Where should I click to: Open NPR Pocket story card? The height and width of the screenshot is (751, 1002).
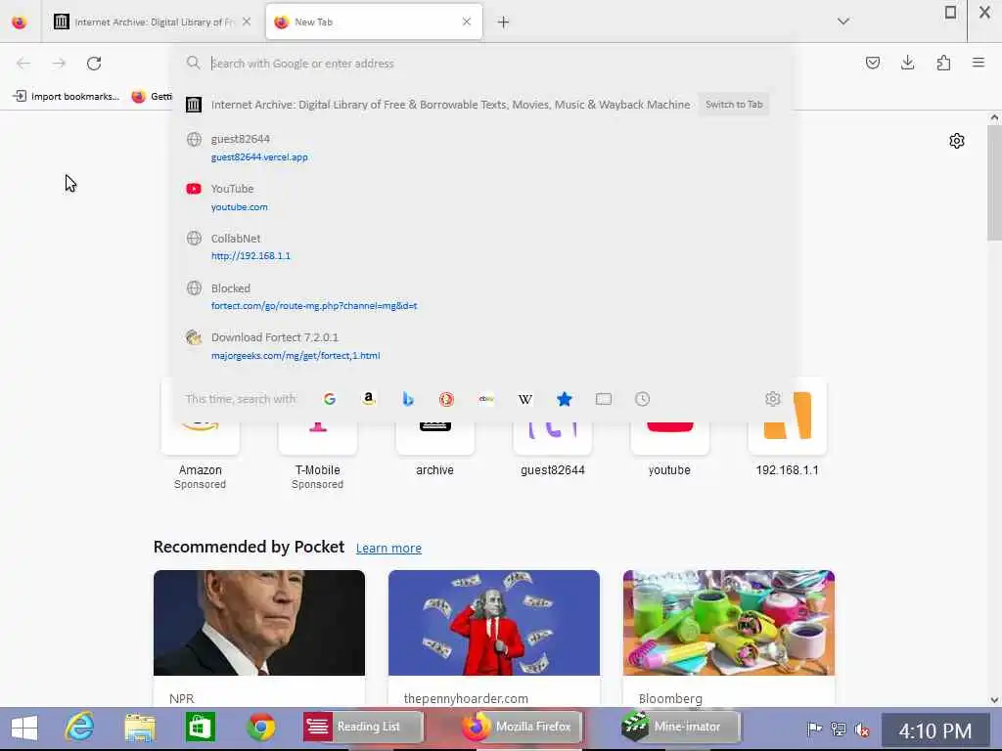coord(259,638)
